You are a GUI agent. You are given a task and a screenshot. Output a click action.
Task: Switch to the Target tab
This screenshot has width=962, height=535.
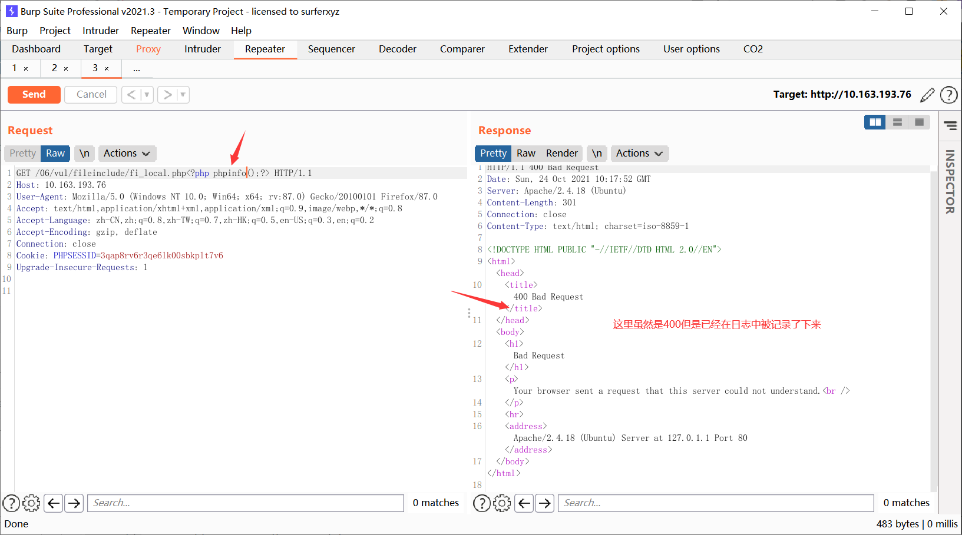coord(98,49)
